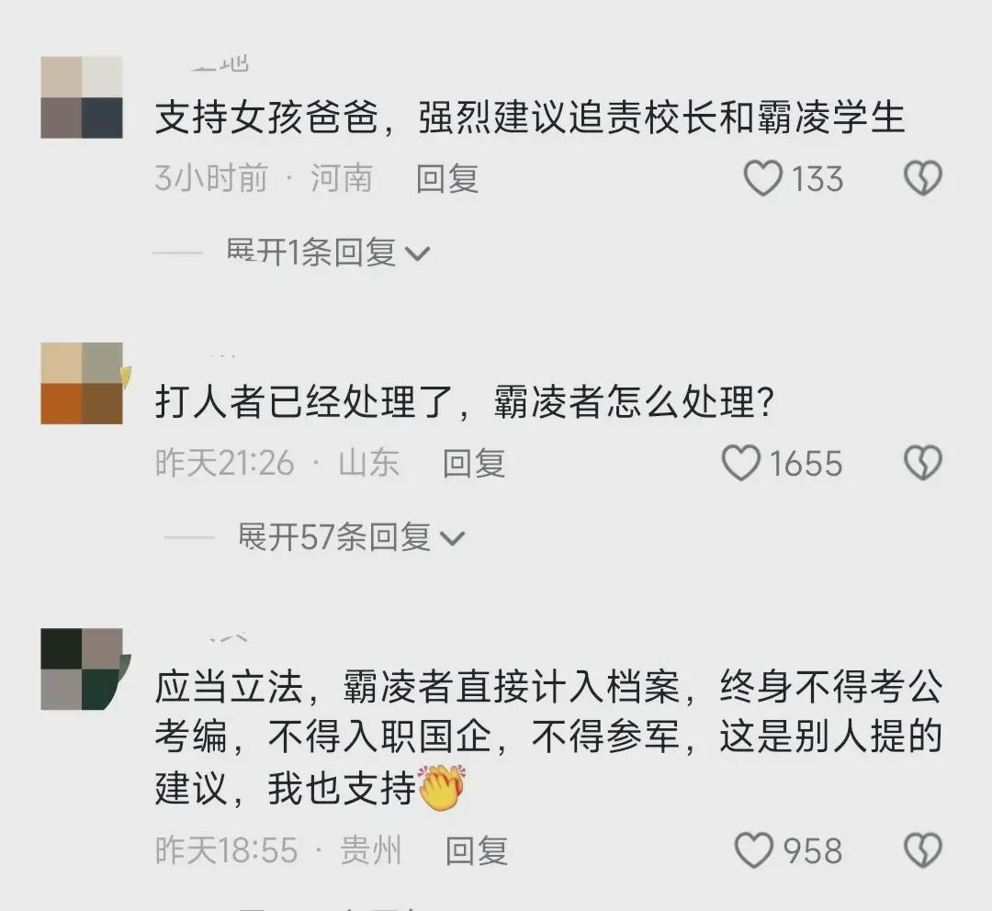Reply to the 河南 comment via 回复

(447, 178)
